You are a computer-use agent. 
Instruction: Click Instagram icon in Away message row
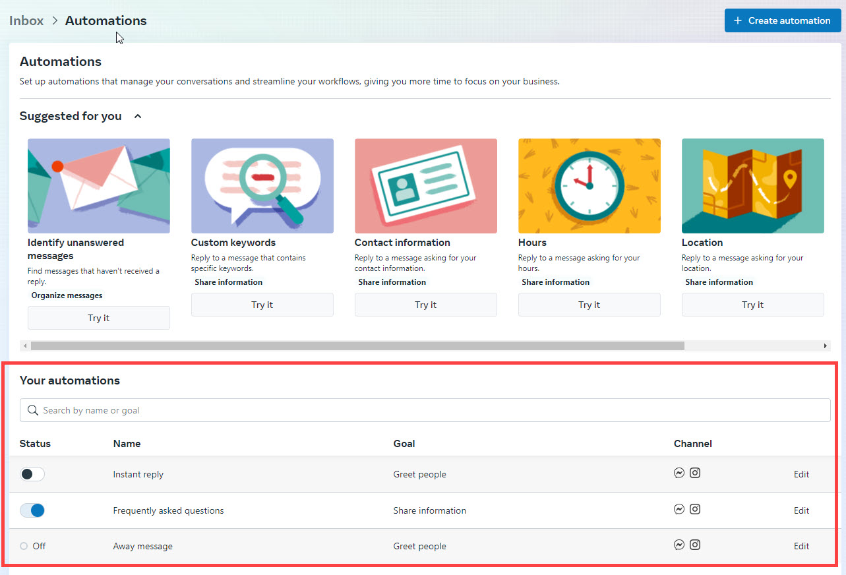(x=695, y=545)
